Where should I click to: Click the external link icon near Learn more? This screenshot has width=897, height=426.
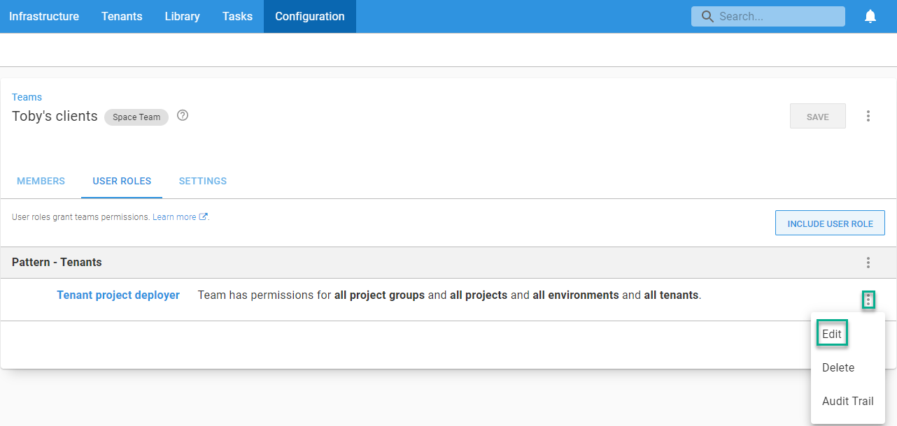[x=204, y=217]
